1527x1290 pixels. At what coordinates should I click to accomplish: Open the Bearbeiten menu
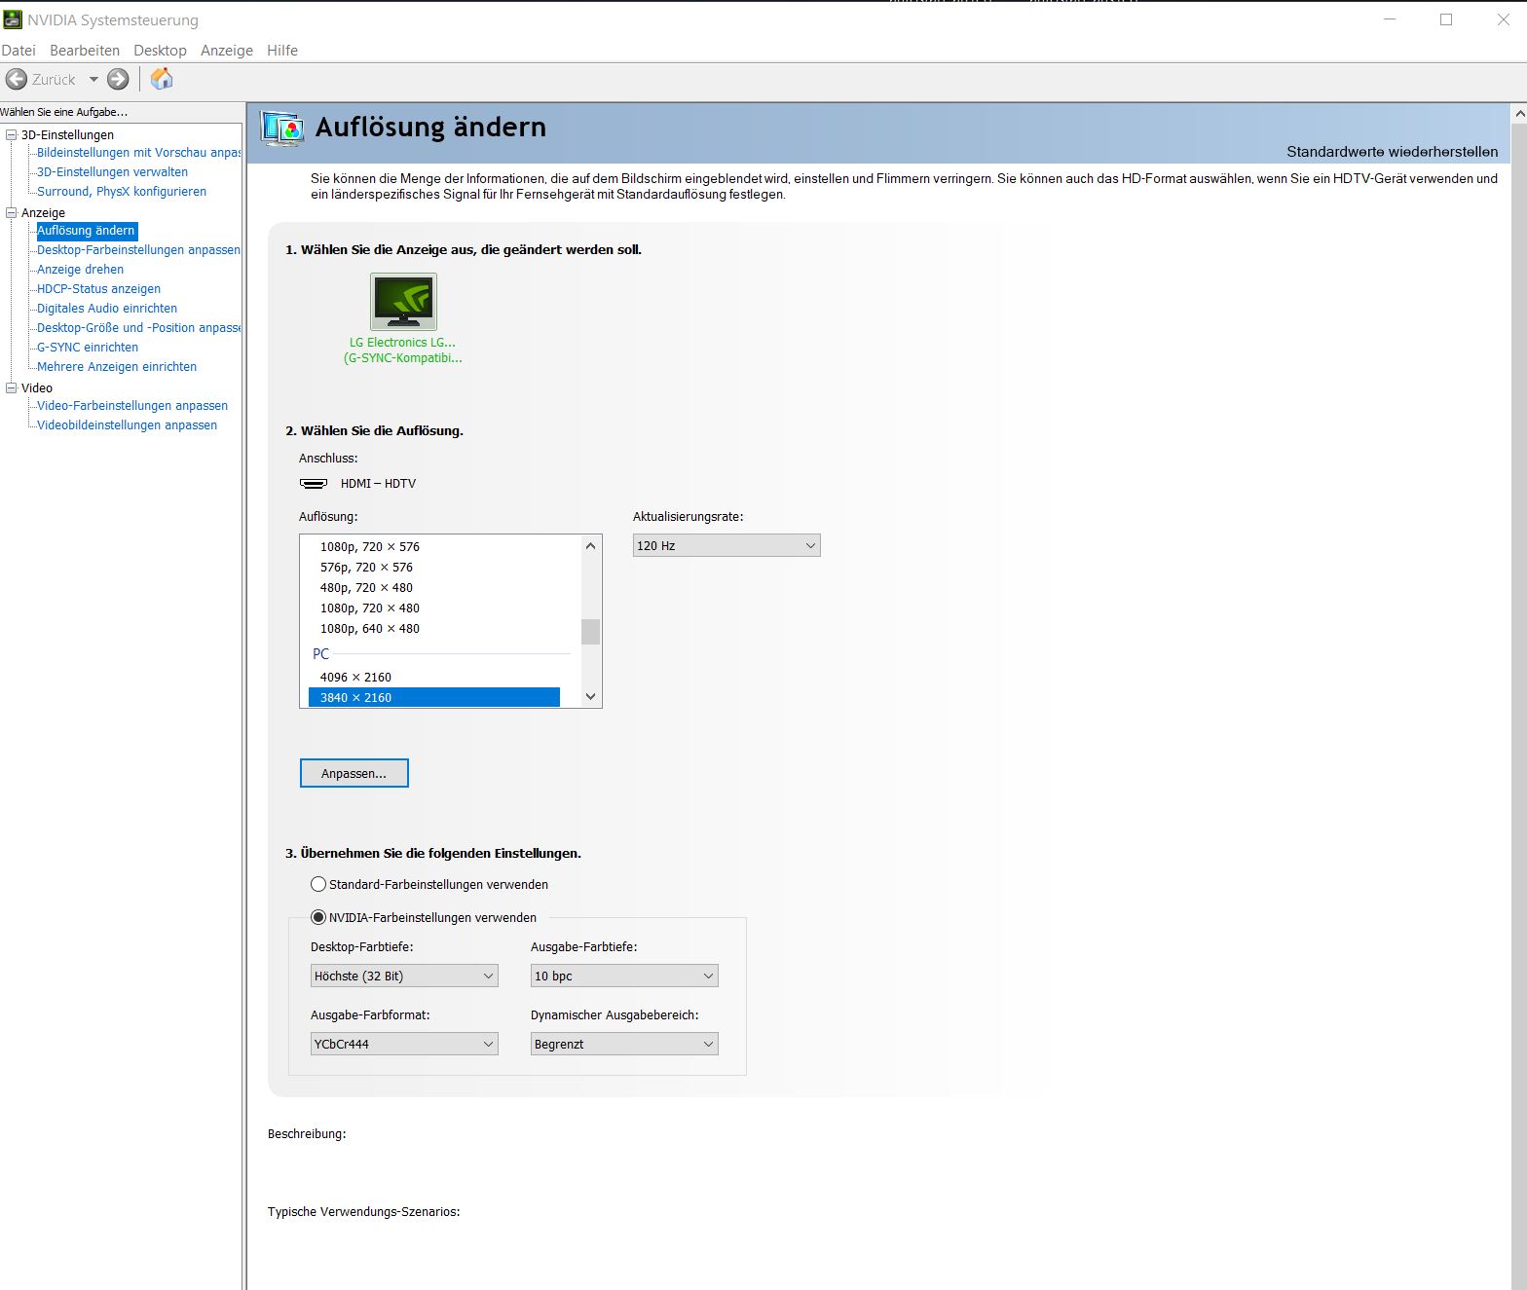click(85, 51)
